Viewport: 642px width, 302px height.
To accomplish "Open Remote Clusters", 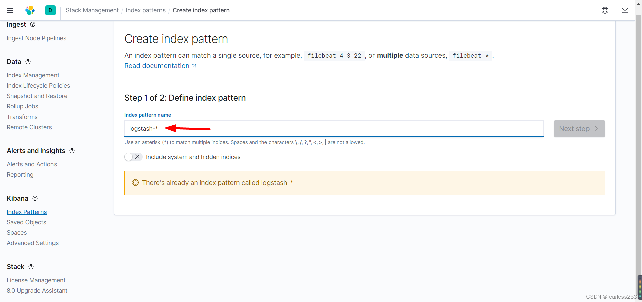I will click(29, 127).
